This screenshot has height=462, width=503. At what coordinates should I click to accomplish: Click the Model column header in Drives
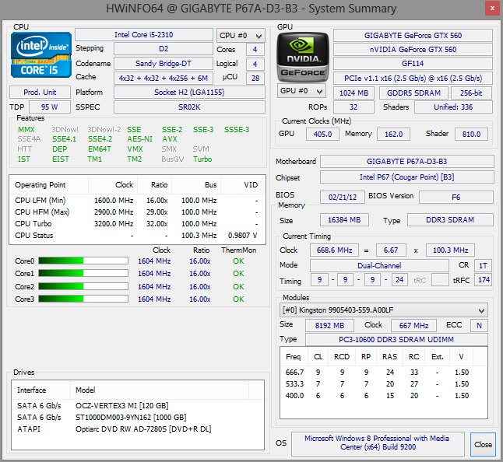coord(160,390)
